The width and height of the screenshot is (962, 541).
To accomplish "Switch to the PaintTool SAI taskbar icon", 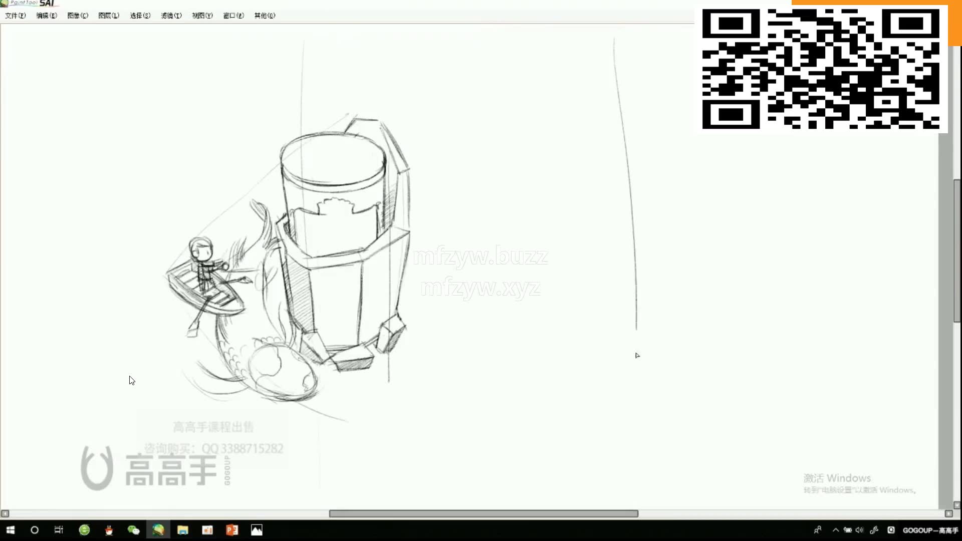I will 158,530.
